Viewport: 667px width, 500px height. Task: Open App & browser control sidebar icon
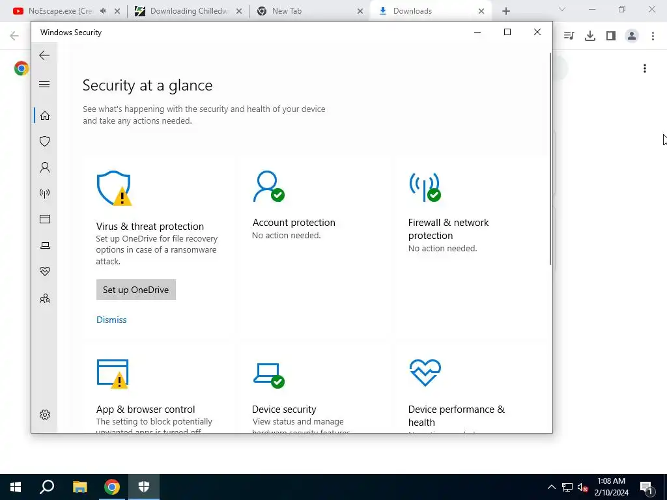click(x=45, y=219)
